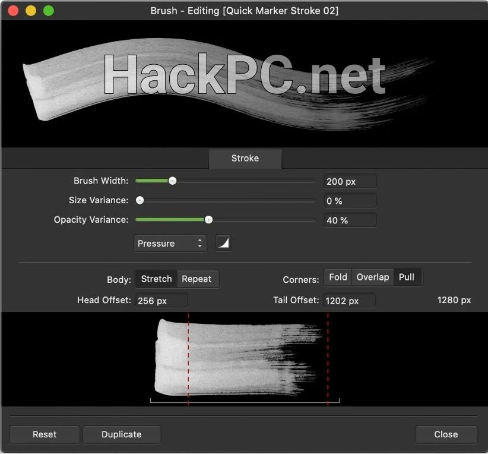The width and height of the screenshot is (488, 454).
Task: Select the Repeat body mode
Action: pyautogui.click(x=197, y=279)
